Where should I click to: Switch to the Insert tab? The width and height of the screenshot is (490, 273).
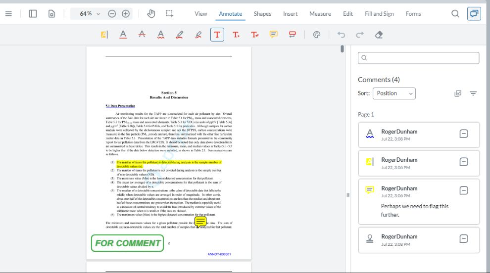pyautogui.click(x=291, y=14)
